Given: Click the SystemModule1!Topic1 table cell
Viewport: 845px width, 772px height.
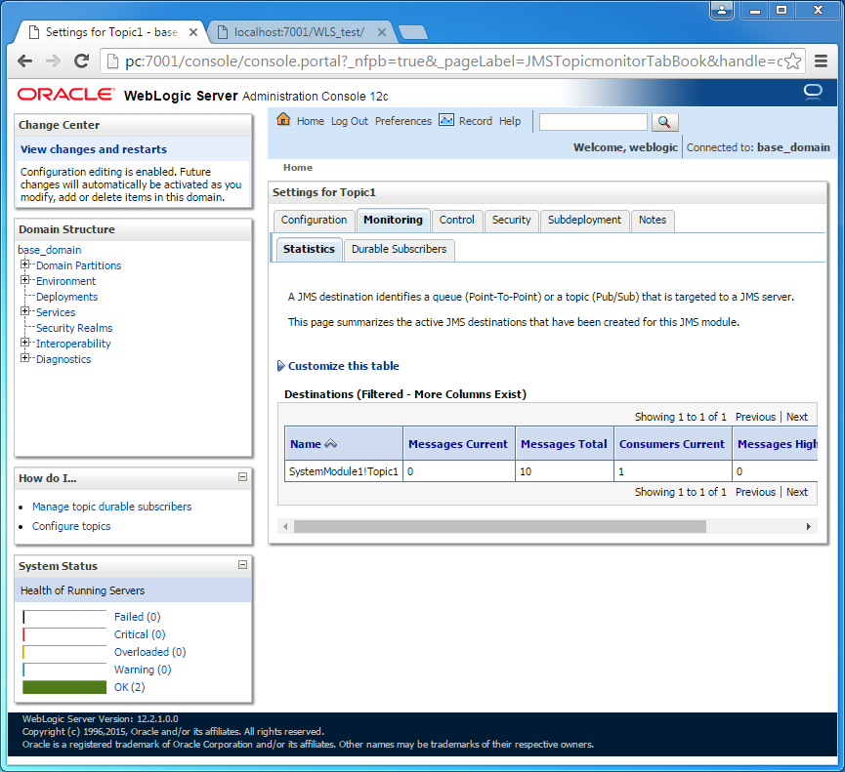Looking at the screenshot, I should point(344,471).
